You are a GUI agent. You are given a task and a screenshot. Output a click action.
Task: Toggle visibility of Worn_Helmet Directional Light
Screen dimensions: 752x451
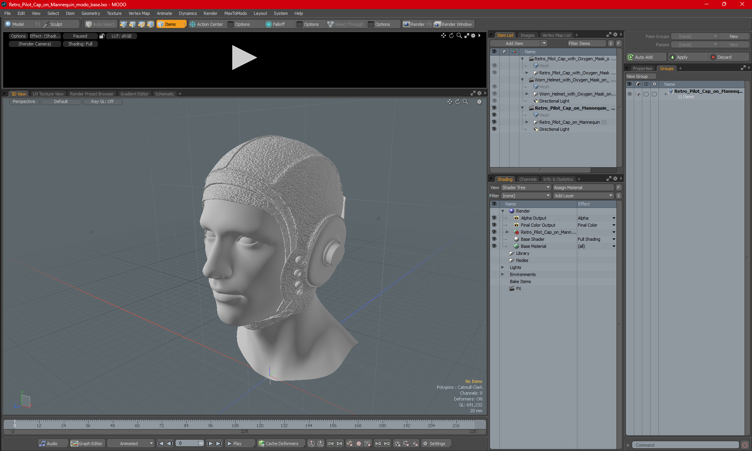click(494, 101)
